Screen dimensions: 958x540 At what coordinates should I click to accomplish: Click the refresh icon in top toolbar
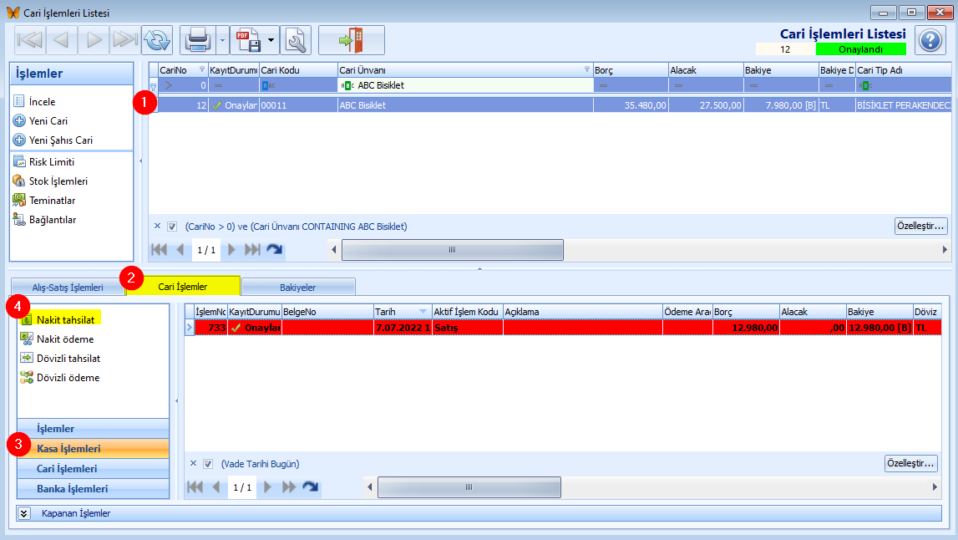point(156,39)
